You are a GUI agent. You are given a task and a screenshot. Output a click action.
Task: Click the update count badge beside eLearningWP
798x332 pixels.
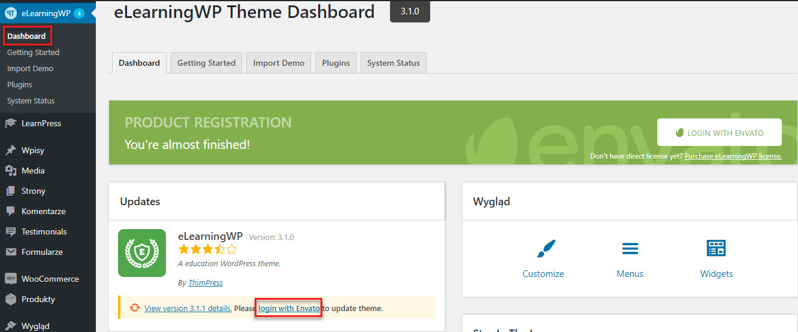pos(79,13)
